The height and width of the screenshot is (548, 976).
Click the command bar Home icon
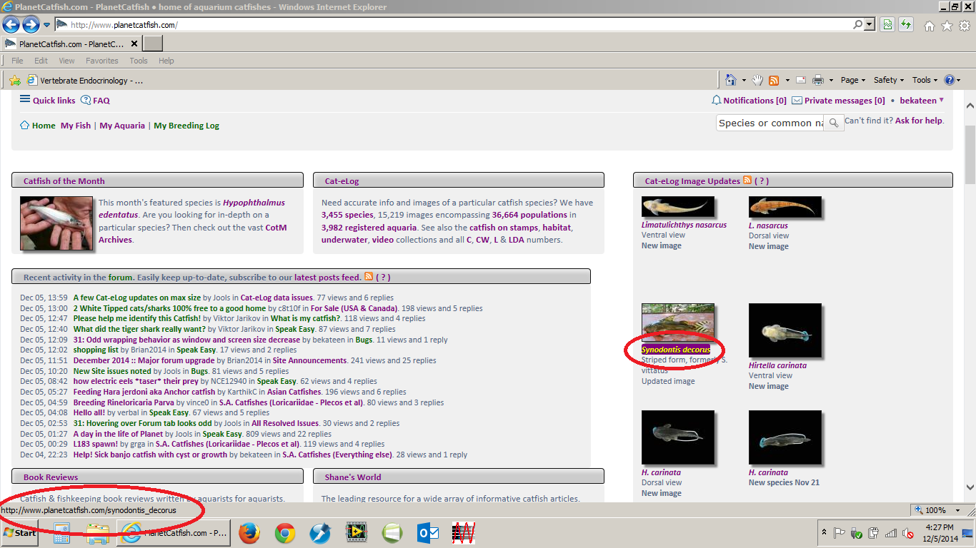731,80
